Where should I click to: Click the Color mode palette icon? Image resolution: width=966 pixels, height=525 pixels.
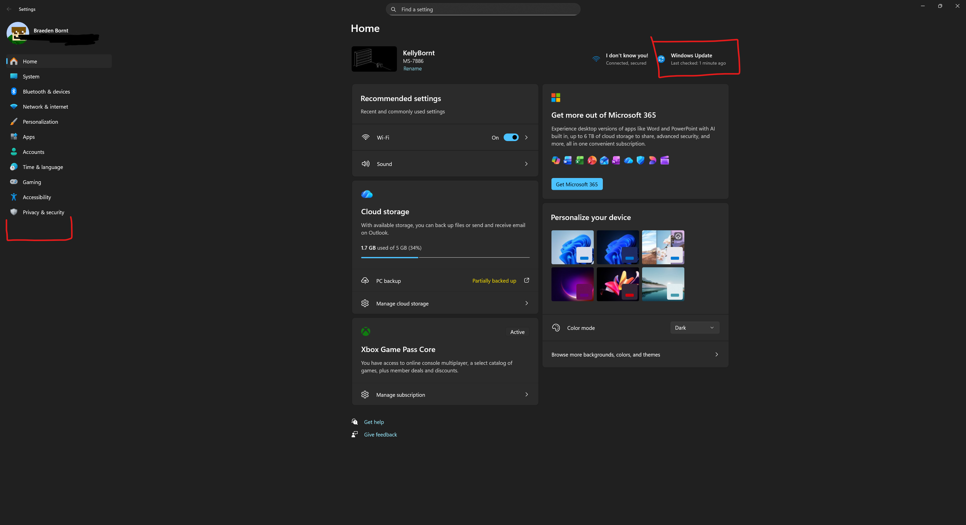(x=556, y=328)
